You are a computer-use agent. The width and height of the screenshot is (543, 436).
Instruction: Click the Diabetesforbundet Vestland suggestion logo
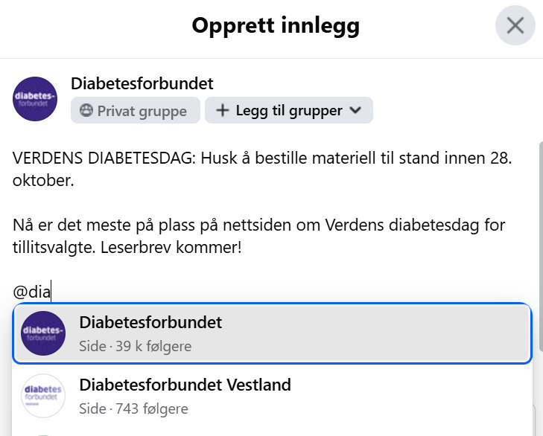point(43,396)
